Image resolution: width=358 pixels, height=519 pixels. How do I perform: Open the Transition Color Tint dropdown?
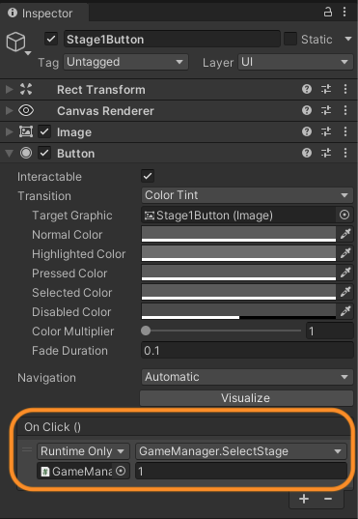[247, 195]
